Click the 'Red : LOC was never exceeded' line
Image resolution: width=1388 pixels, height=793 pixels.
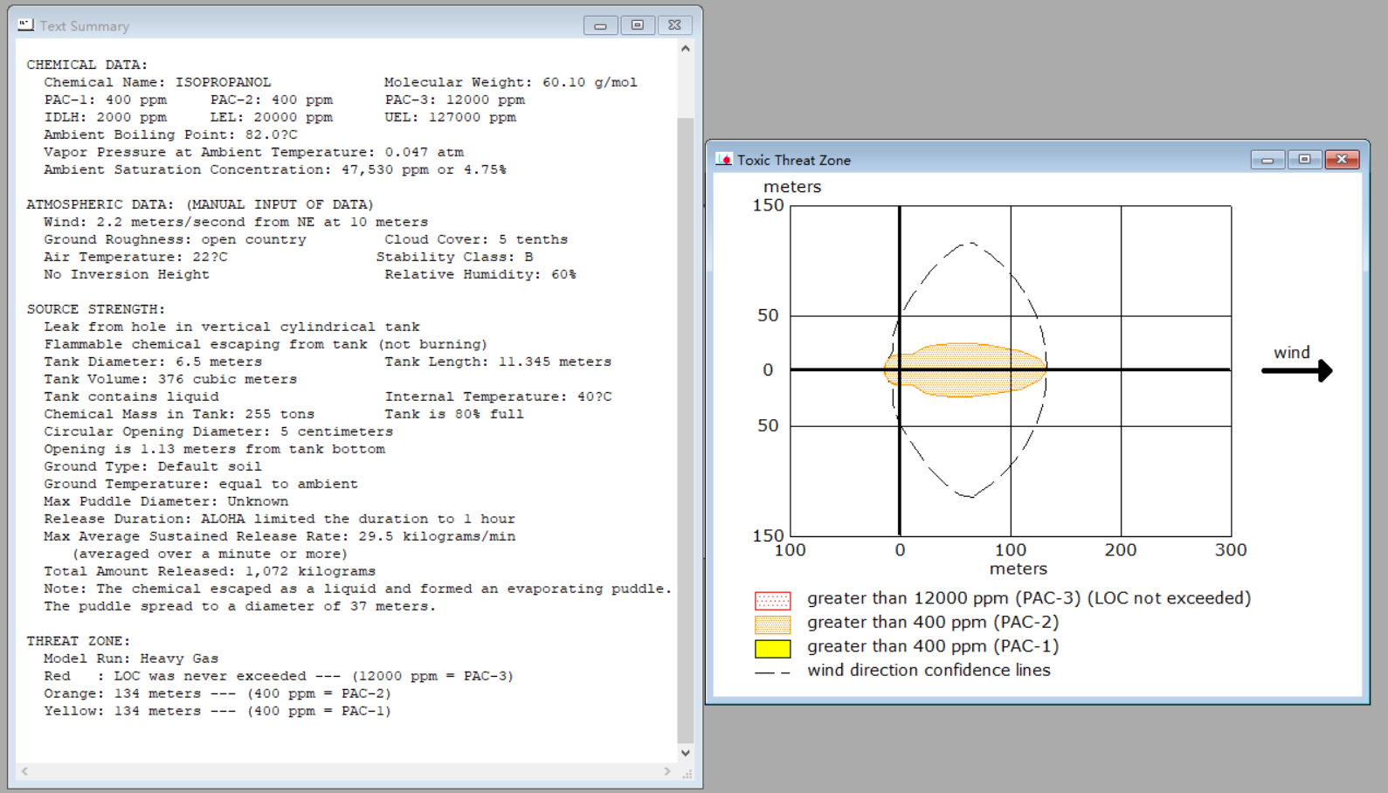click(x=279, y=676)
